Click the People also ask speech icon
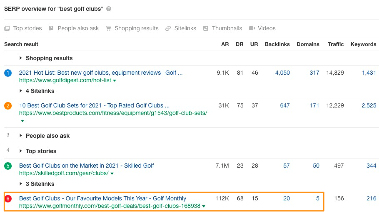Viewport: 379px width, 212px height. pyautogui.click(x=51, y=28)
